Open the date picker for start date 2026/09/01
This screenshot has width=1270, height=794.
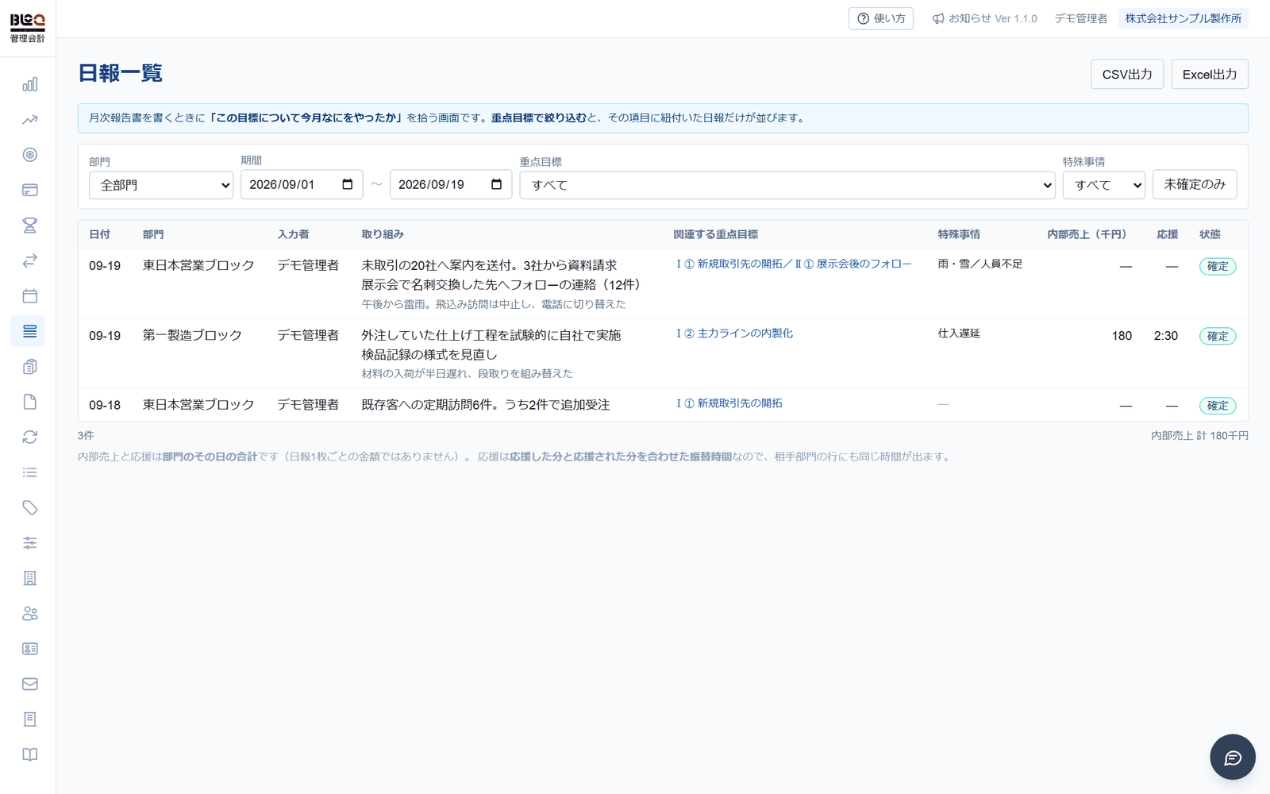348,184
